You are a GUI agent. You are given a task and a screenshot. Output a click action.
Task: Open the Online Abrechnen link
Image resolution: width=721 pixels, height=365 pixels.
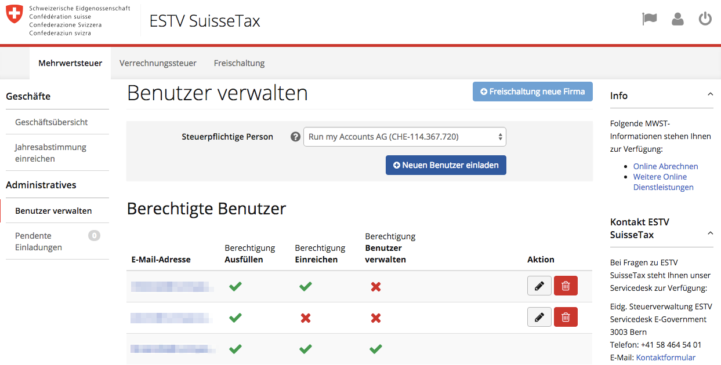(x=665, y=166)
